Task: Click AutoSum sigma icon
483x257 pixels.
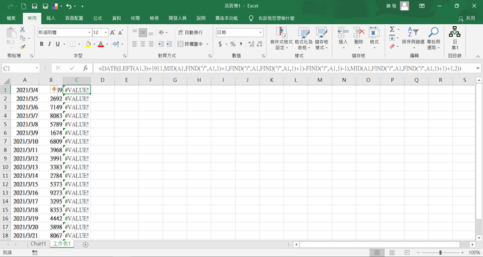Action: coord(392,30)
